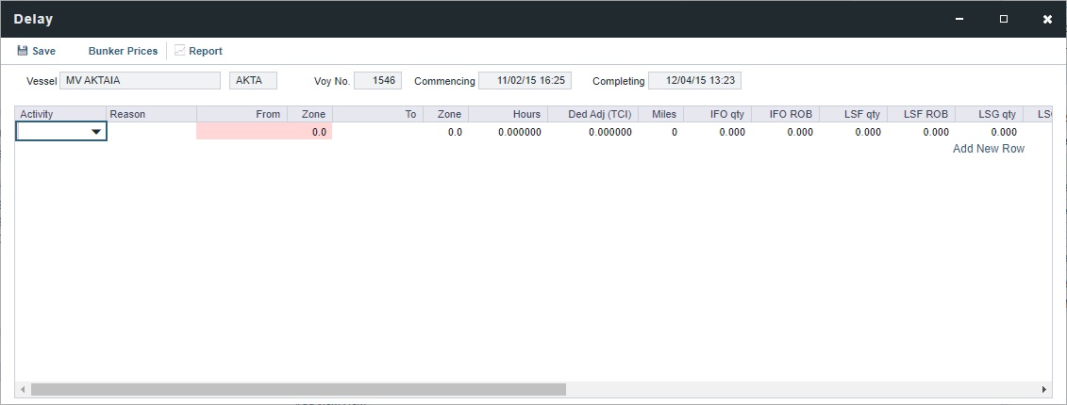Select the IFO qty cell in first row
The width and height of the screenshot is (1067, 405).
pos(718,133)
